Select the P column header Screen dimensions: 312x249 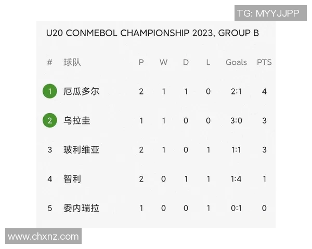click(141, 62)
